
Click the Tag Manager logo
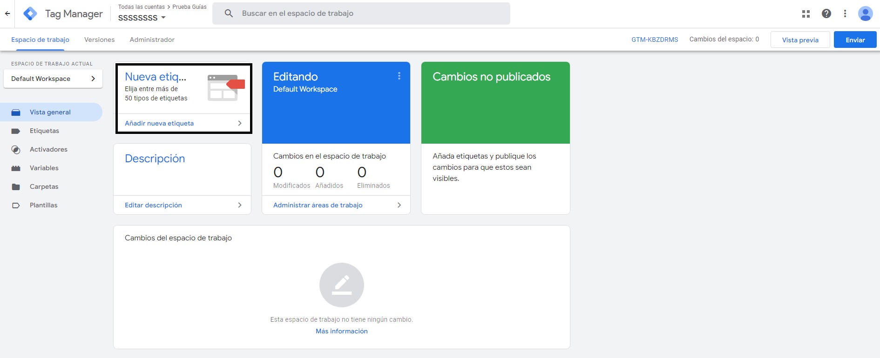(30, 13)
